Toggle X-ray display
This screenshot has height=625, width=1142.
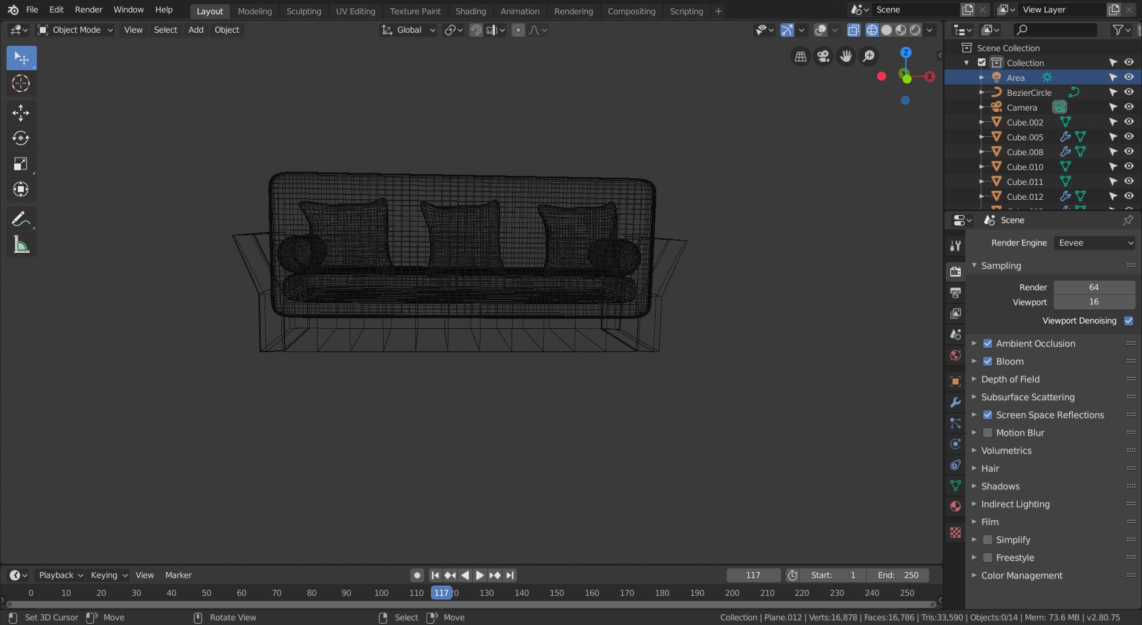coord(854,30)
